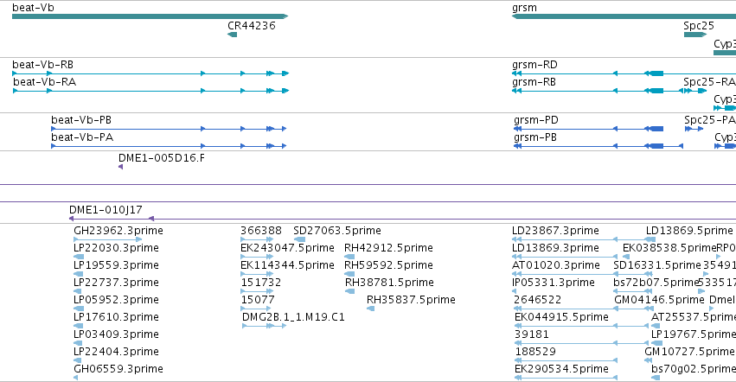Open the Spc25-PA protein label

[x=709, y=119]
